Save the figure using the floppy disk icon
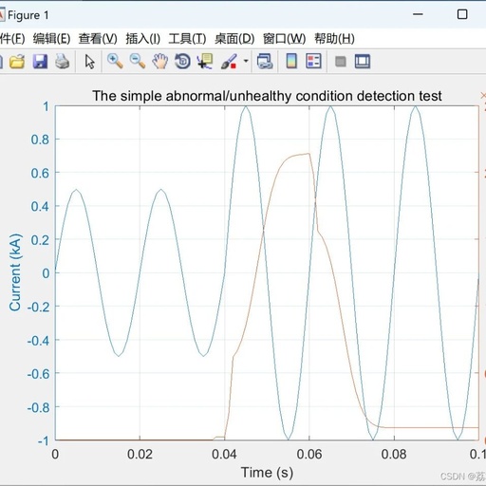This screenshot has height=486, width=486. click(x=40, y=61)
